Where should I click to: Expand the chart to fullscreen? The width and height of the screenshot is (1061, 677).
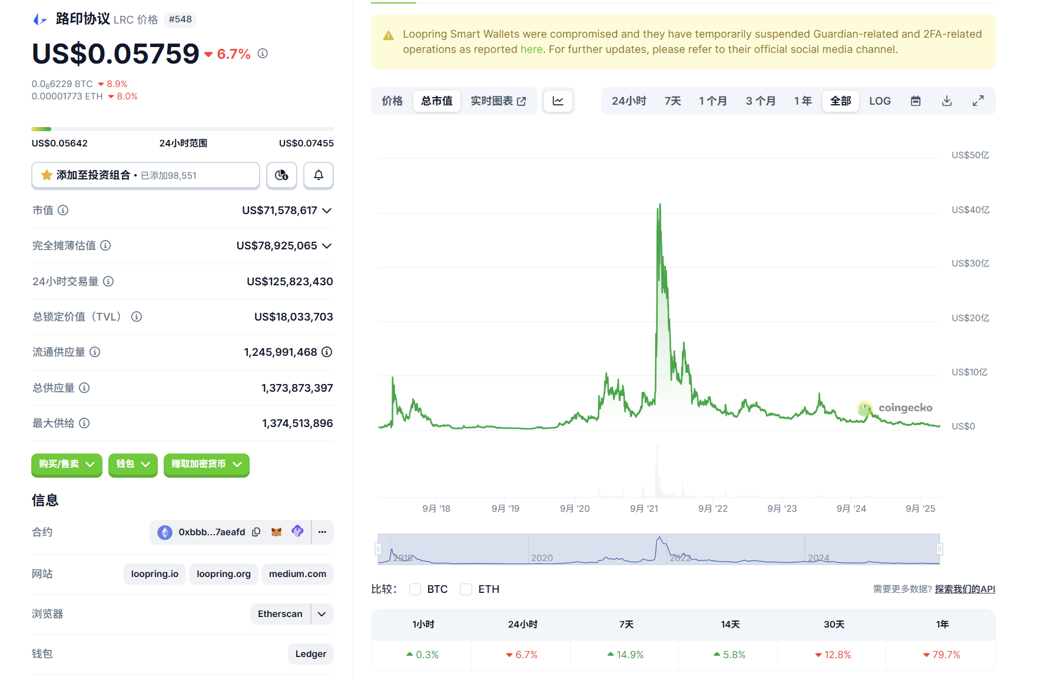978,101
